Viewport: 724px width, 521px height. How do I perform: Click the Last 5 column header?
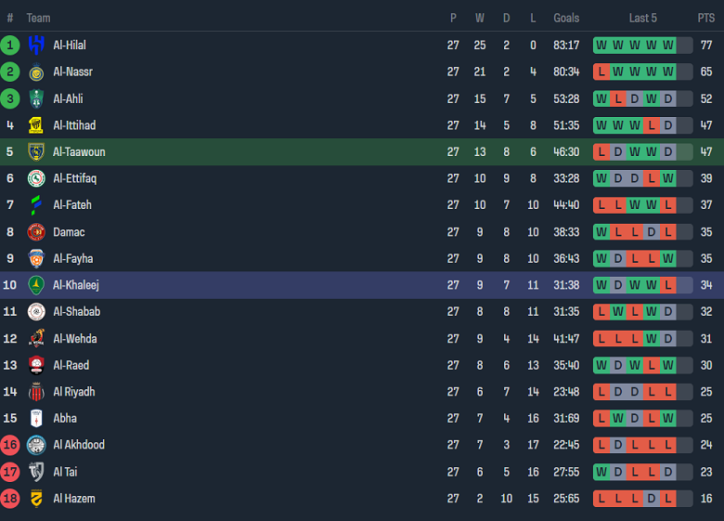642,18
